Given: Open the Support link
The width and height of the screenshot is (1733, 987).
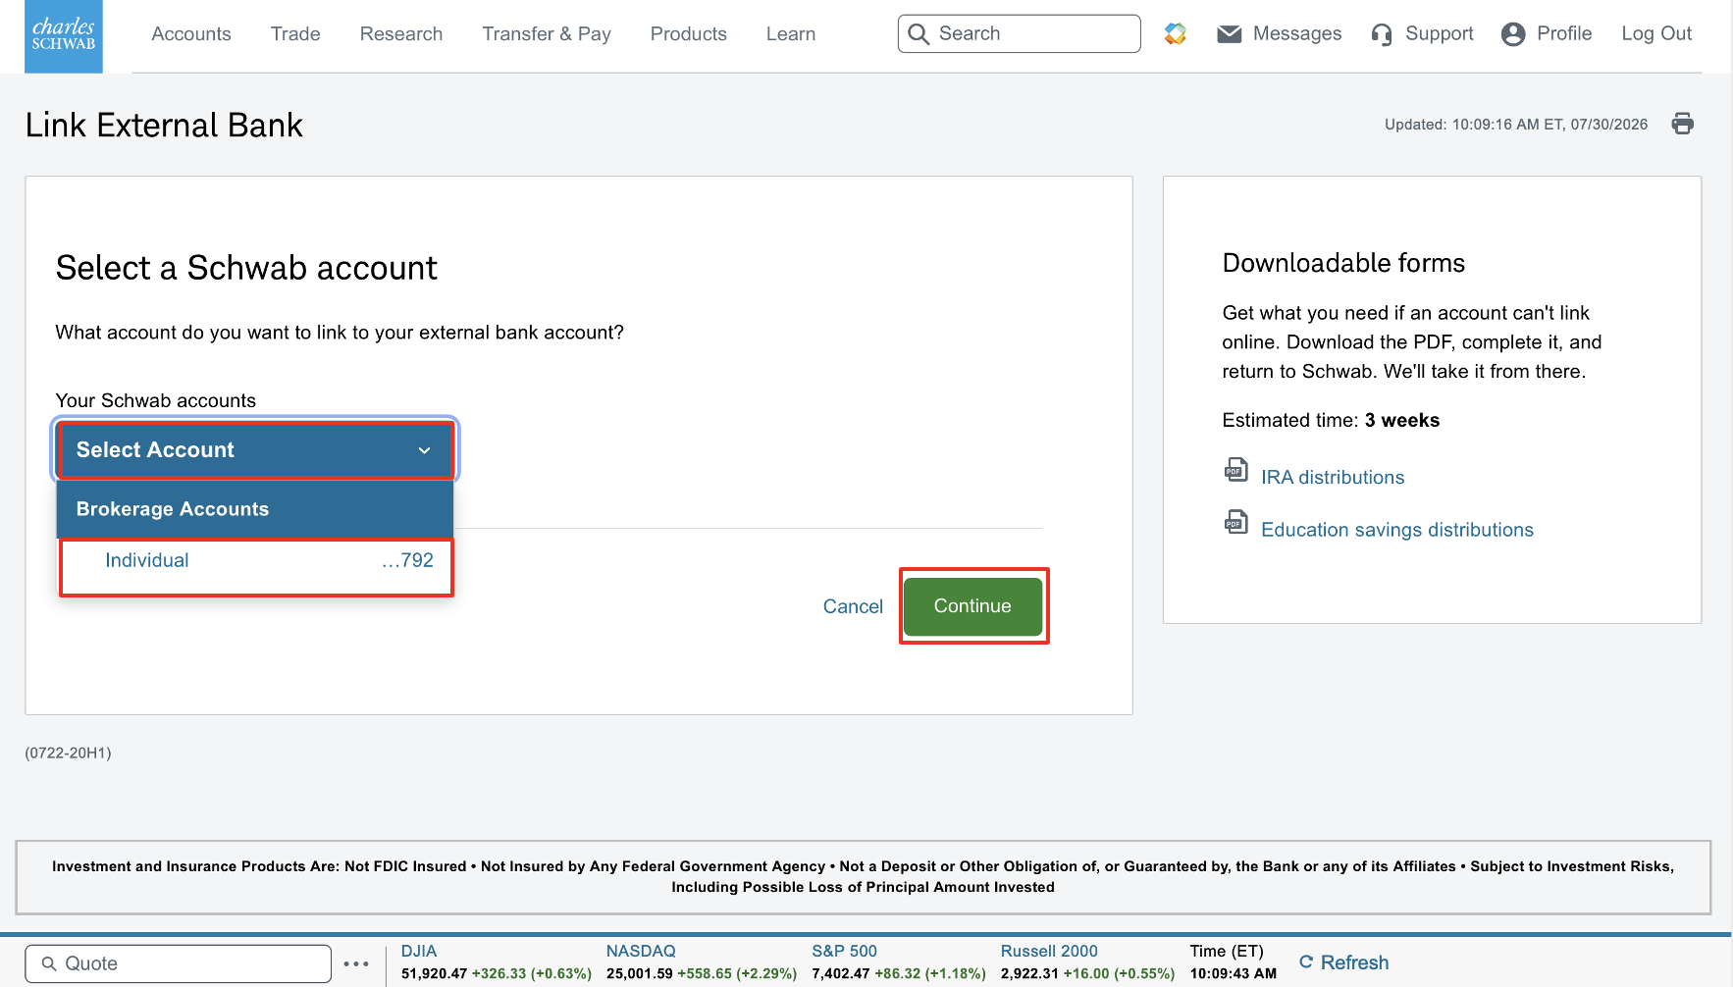Looking at the screenshot, I should tap(1440, 33).
